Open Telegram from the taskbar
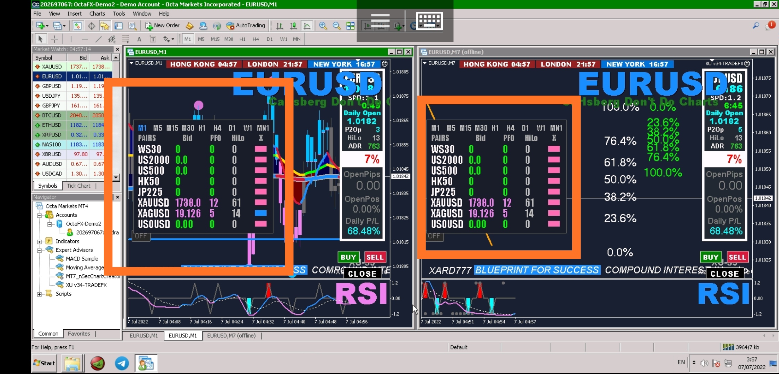This screenshot has height=374, width=779. 122,363
